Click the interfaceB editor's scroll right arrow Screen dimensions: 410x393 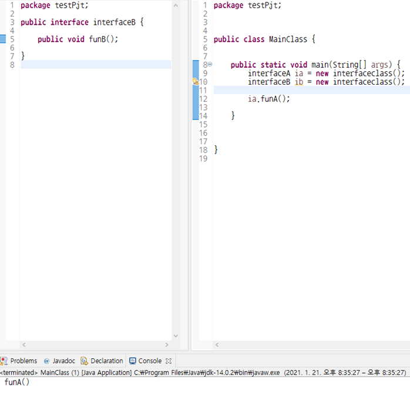click(167, 345)
